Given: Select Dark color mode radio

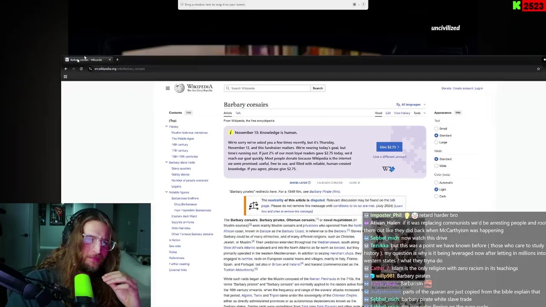Looking at the screenshot, I should point(436,196).
